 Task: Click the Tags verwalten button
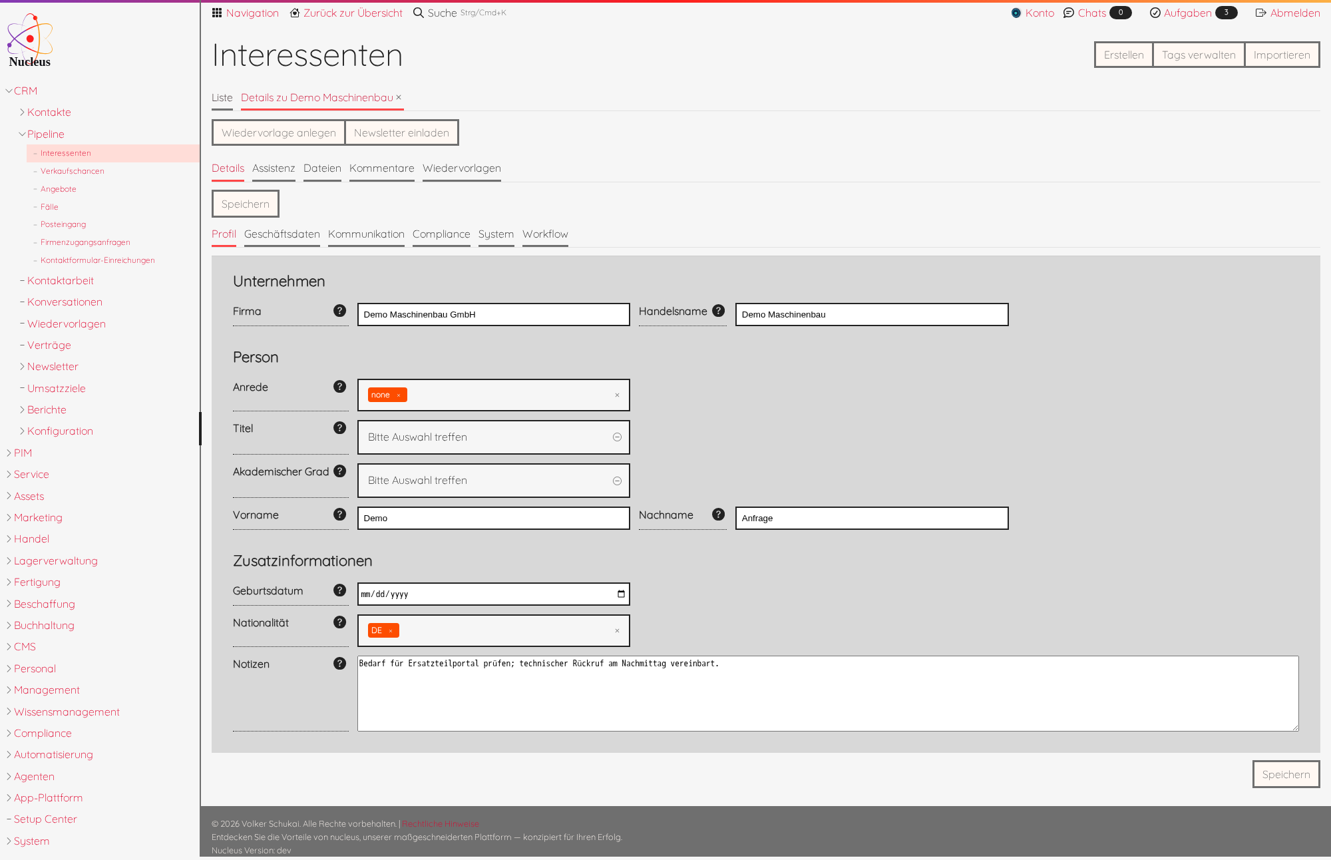1199,55
